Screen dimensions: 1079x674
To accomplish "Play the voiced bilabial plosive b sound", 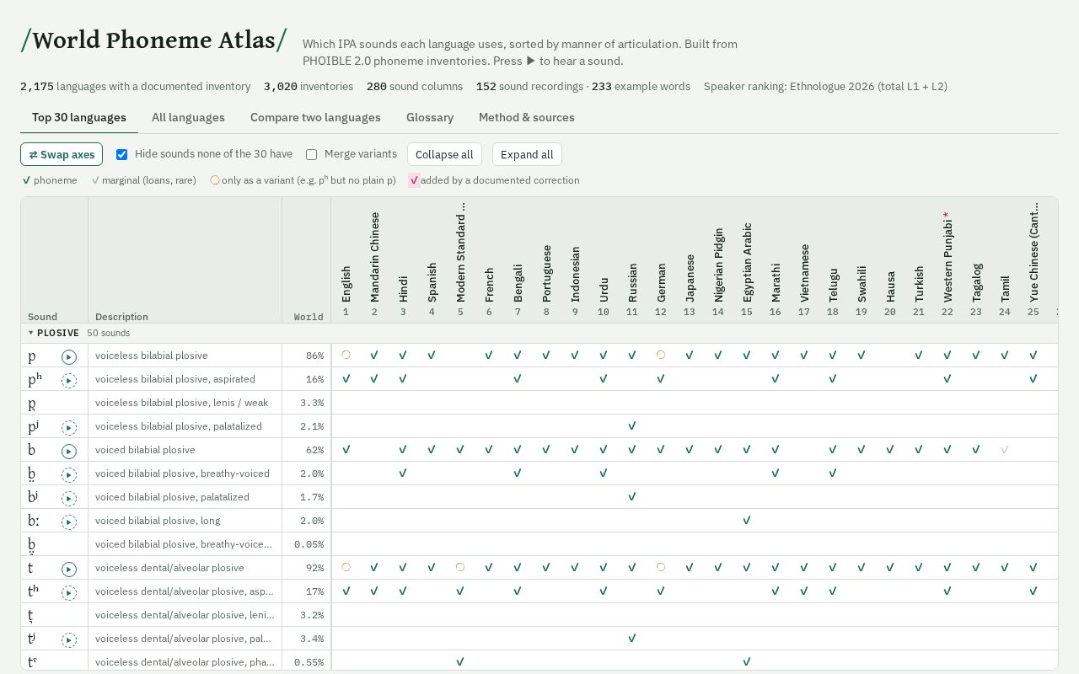I will pos(69,452).
